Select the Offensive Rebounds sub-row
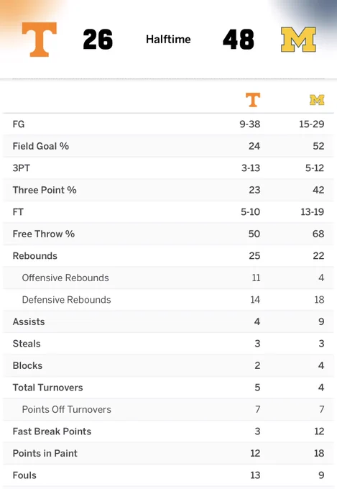 tap(168, 278)
